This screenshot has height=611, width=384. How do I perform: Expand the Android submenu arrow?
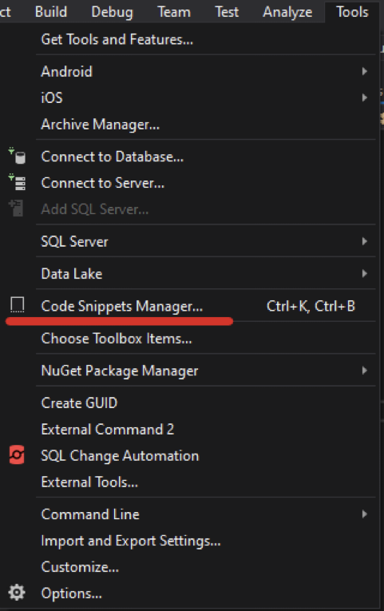(364, 71)
